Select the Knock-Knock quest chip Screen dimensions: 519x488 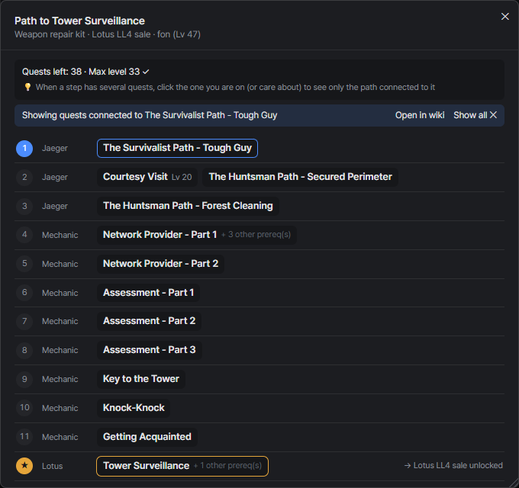134,408
